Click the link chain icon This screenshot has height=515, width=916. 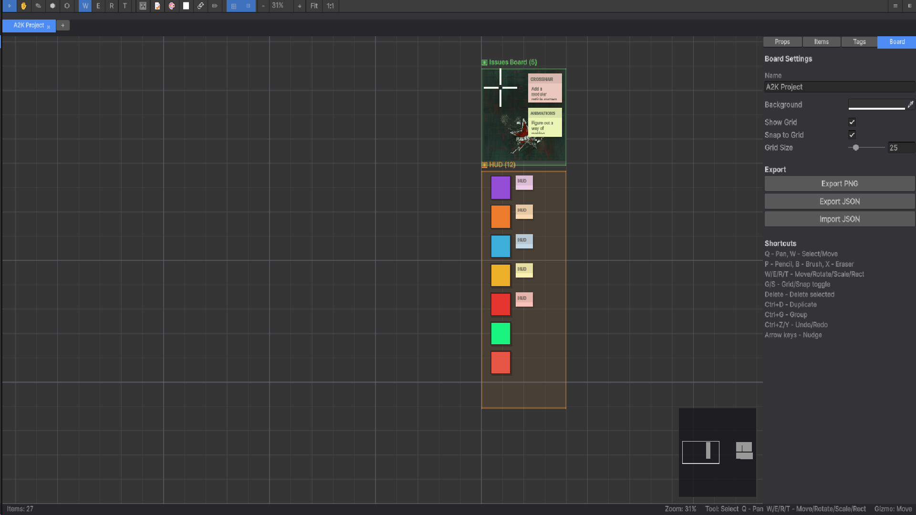pos(200,6)
